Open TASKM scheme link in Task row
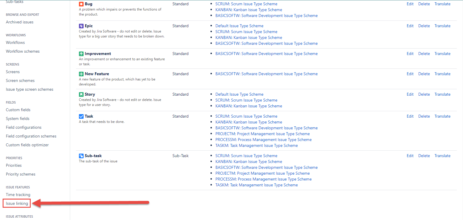This screenshot has width=463, height=220. [x=256, y=146]
